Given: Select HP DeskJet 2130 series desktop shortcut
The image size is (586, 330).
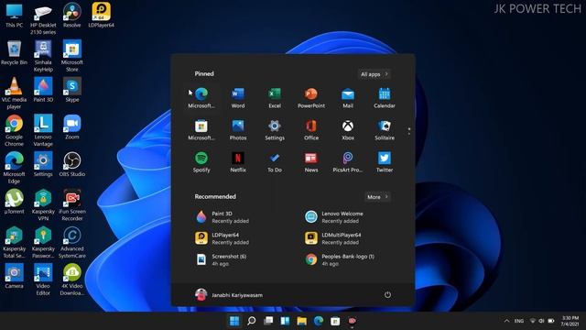Looking at the screenshot, I should pos(43,18).
